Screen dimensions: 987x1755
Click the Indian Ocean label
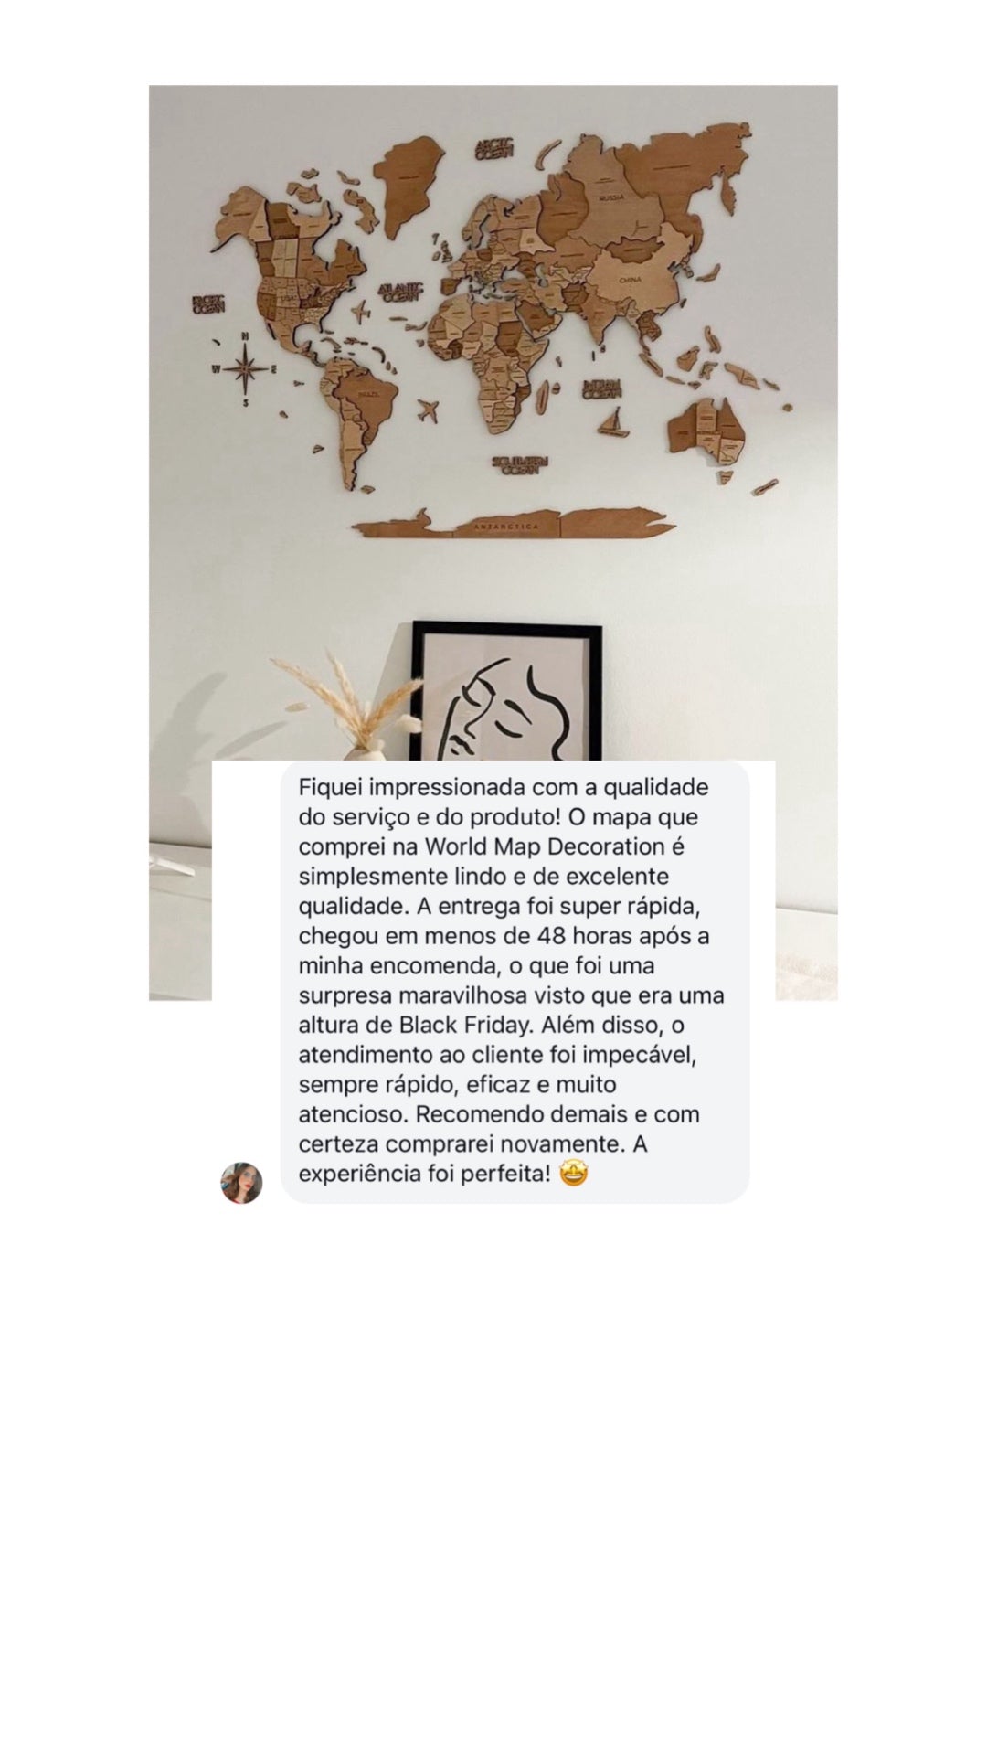602,388
